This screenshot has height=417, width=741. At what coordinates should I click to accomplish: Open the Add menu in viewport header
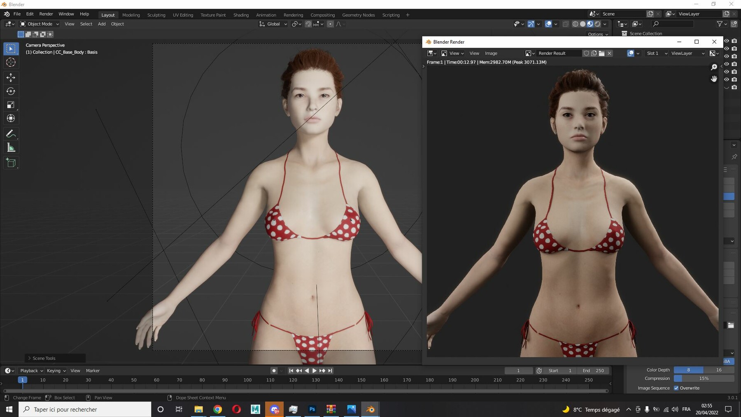pos(102,24)
